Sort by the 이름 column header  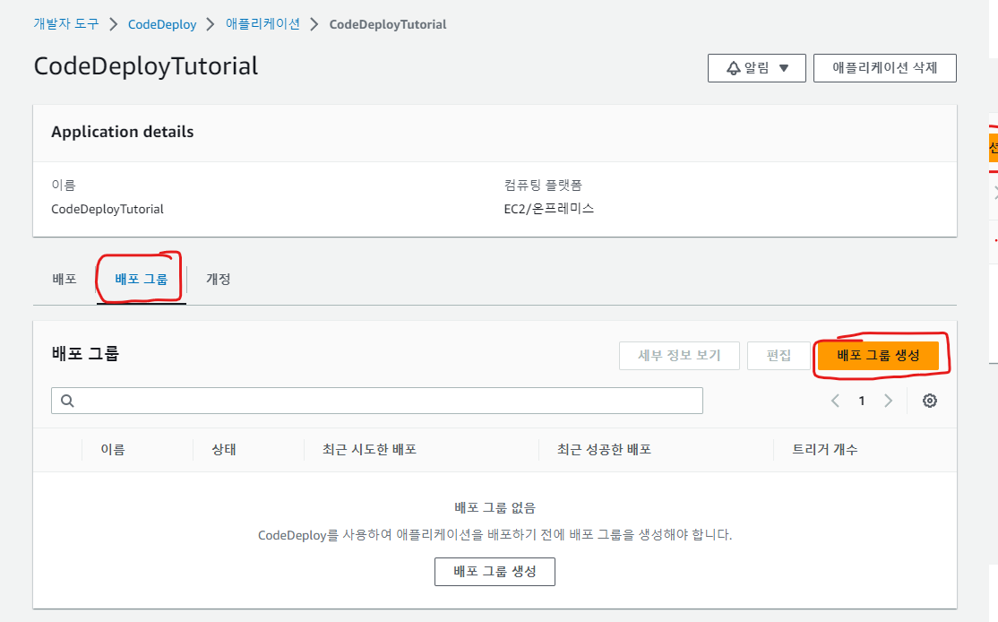coord(113,449)
